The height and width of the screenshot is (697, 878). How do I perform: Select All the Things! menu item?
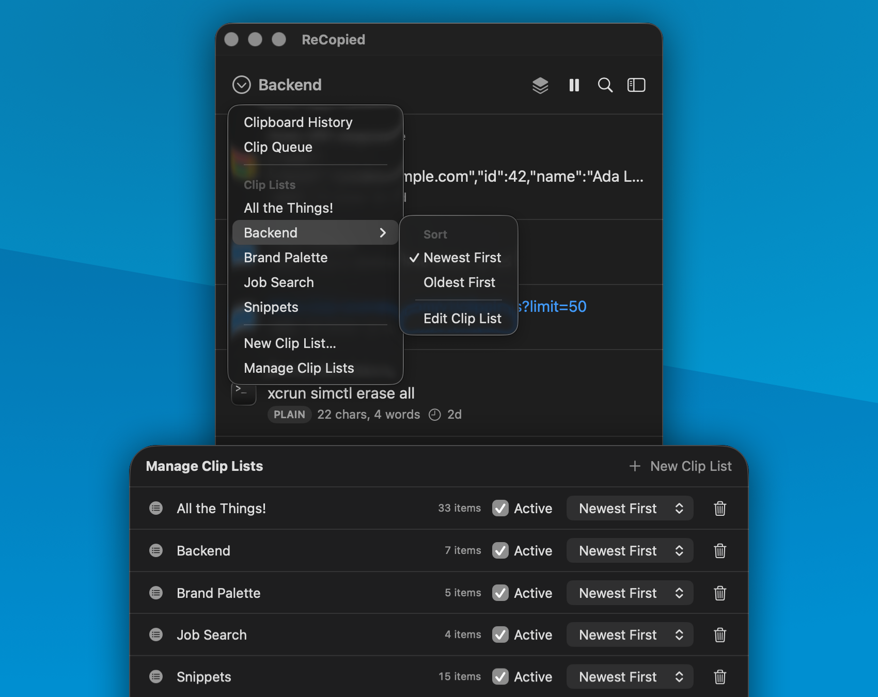(x=315, y=208)
